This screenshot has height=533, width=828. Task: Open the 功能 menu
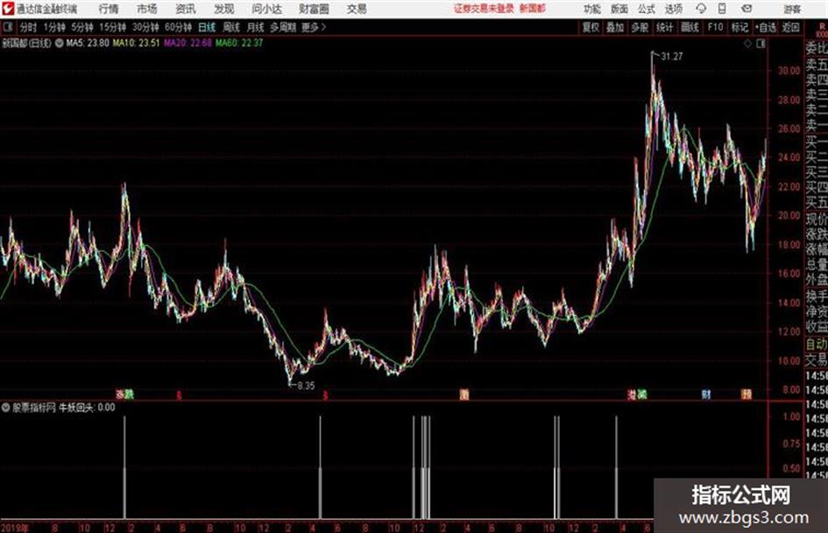[x=592, y=9]
